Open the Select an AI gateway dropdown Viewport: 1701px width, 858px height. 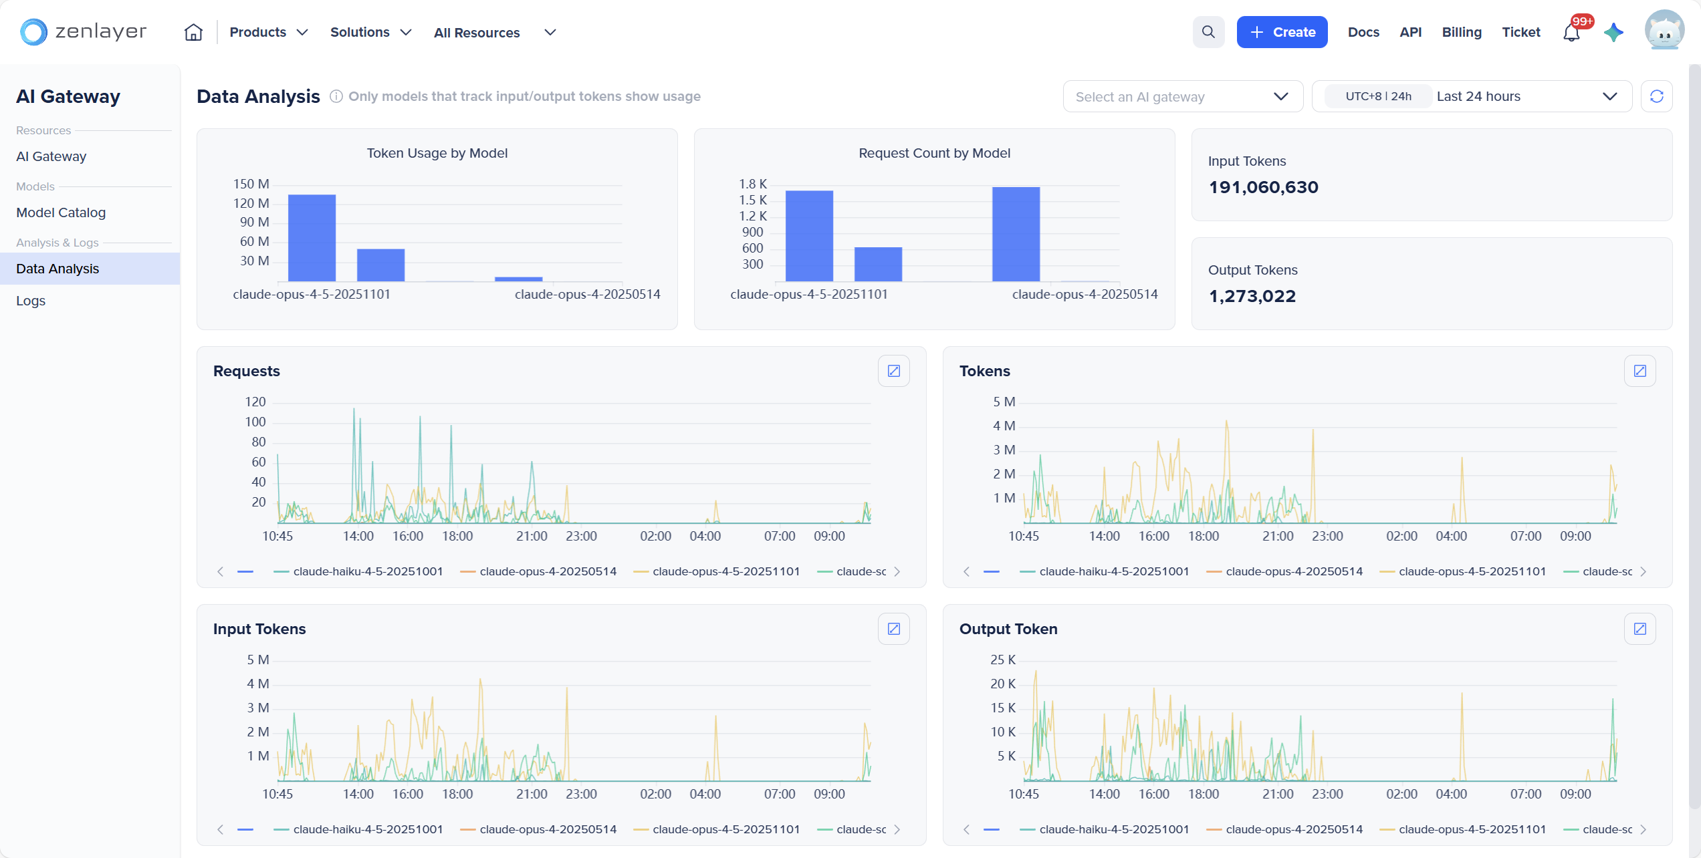click(1182, 97)
